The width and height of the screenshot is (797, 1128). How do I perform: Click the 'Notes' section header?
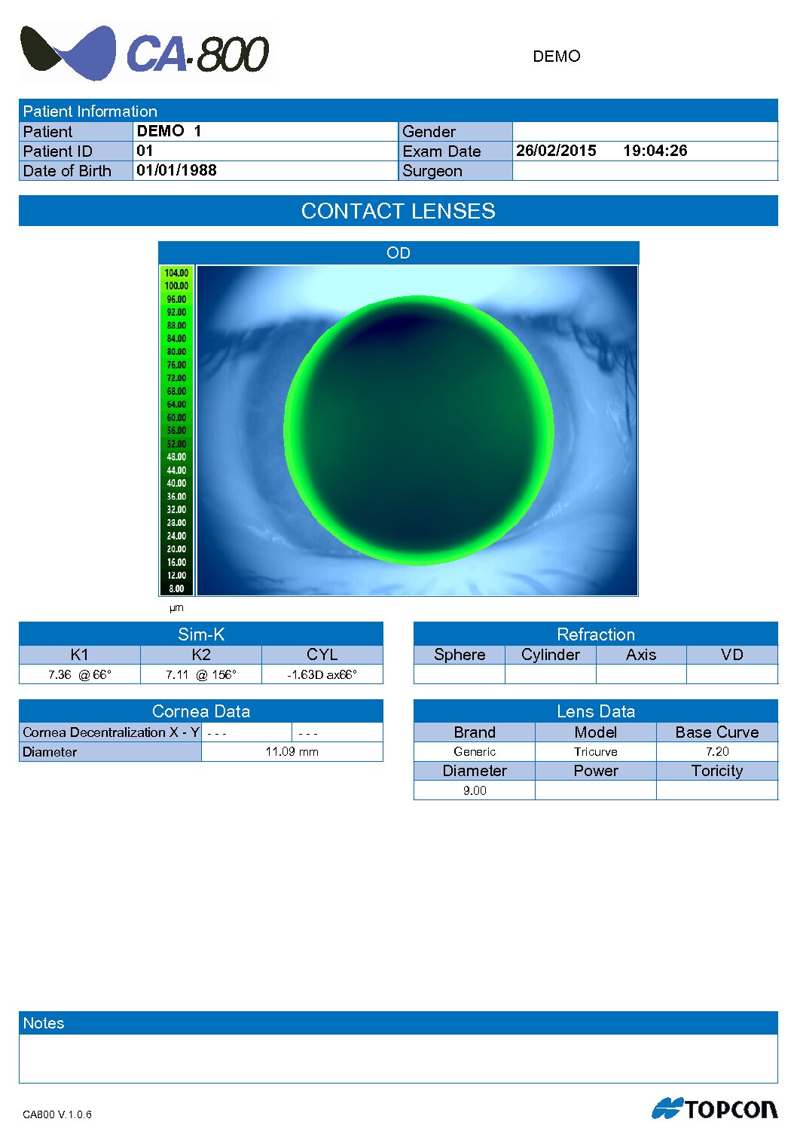(398, 1023)
